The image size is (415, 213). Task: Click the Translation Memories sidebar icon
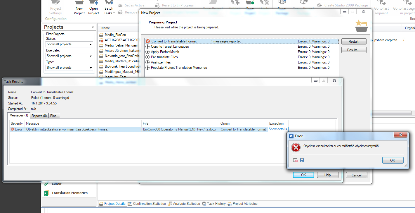(46, 193)
